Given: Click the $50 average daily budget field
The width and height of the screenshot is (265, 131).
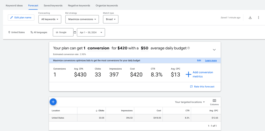Looking at the screenshot, I should pos(144,48).
